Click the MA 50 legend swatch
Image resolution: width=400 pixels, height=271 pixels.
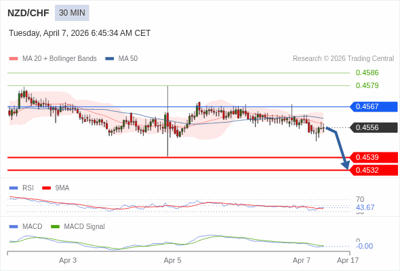[110, 59]
